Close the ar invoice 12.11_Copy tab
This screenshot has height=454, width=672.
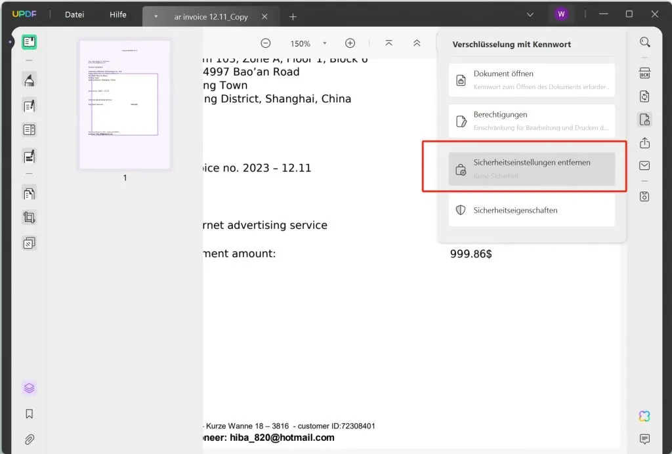coord(265,16)
